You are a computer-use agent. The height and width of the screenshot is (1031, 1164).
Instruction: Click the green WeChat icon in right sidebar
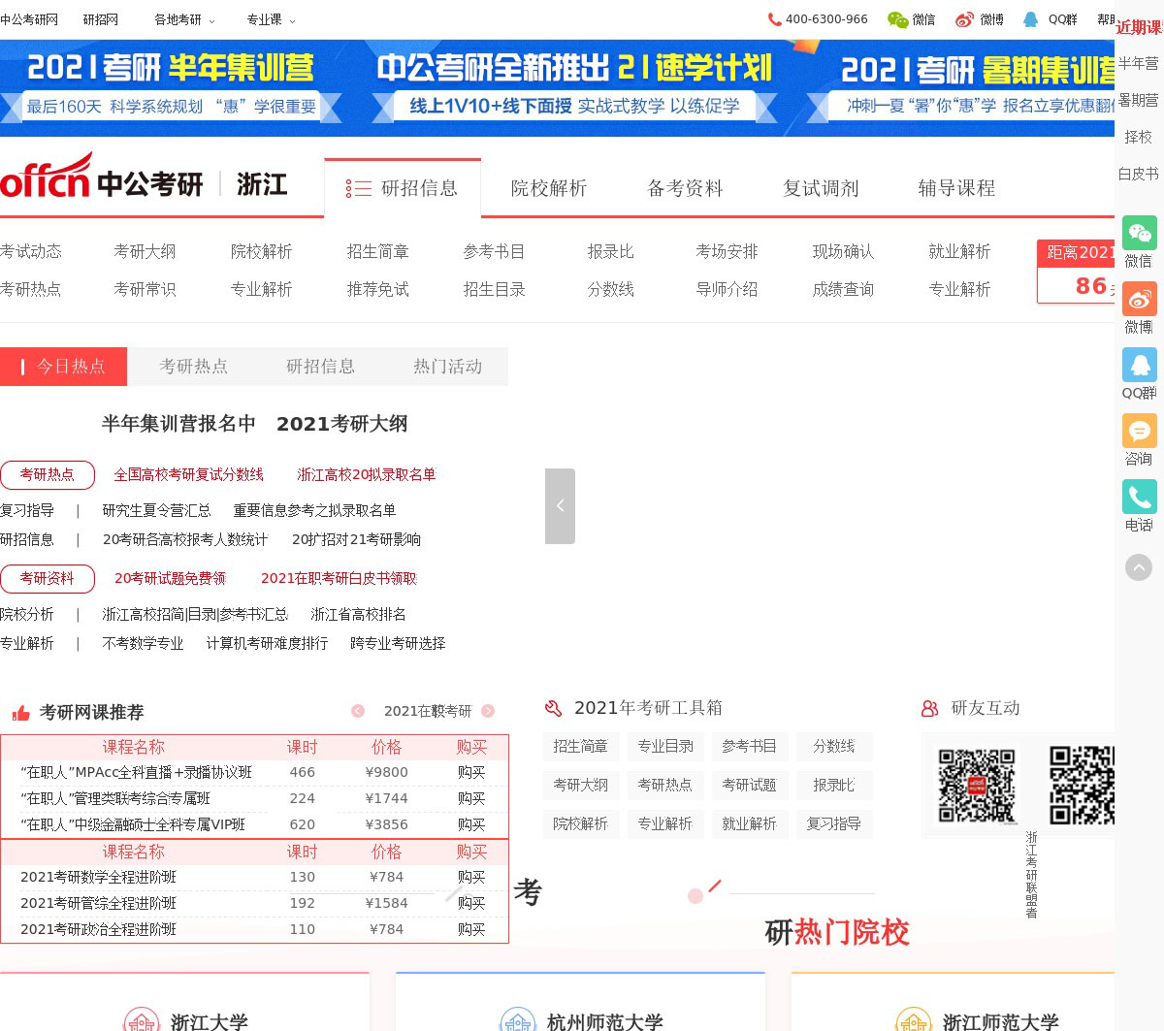1139,234
